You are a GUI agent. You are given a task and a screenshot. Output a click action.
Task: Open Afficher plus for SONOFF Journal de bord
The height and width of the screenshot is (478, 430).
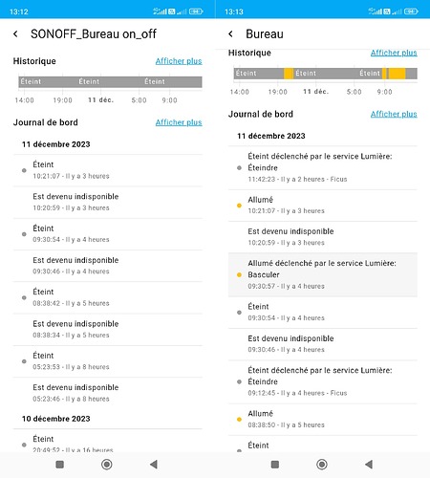(179, 122)
